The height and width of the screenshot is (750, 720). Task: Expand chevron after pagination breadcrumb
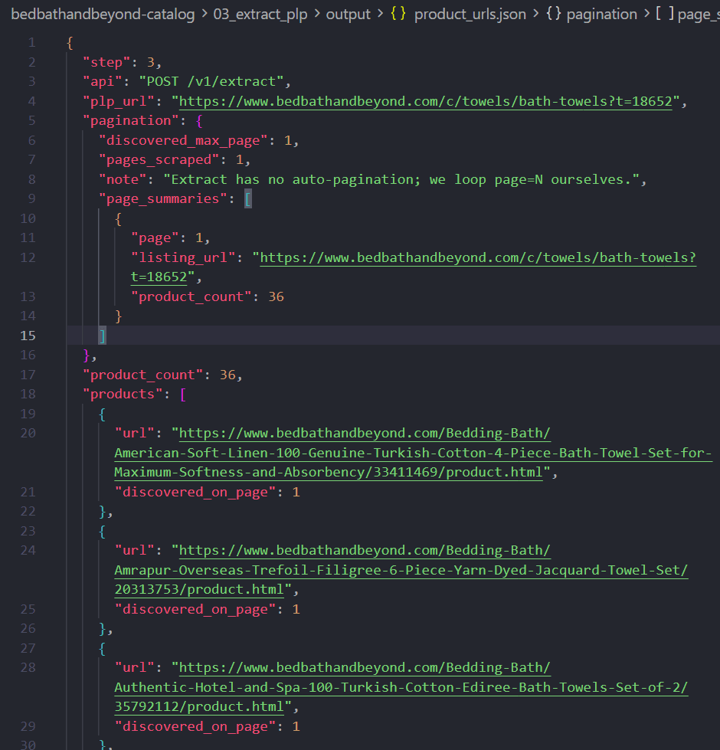point(646,14)
